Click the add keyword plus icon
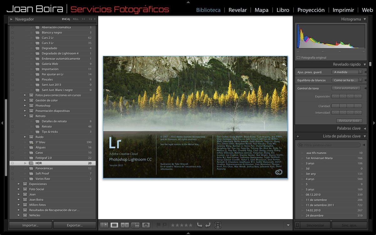376x235 pixels. (x=298, y=137)
